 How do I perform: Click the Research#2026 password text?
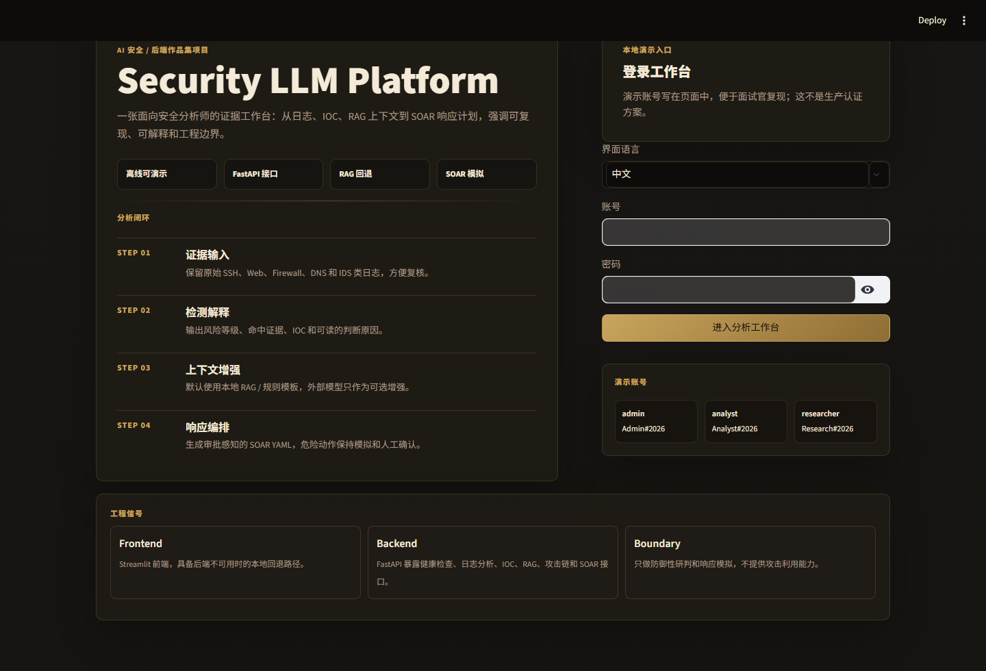[x=828, y=429]
